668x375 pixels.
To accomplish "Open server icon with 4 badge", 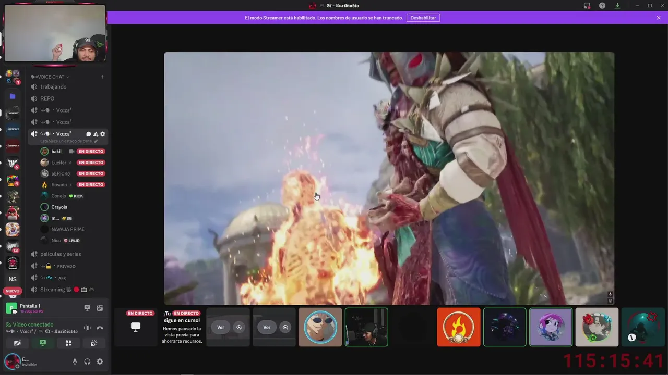I will click(x=13, y=180).
